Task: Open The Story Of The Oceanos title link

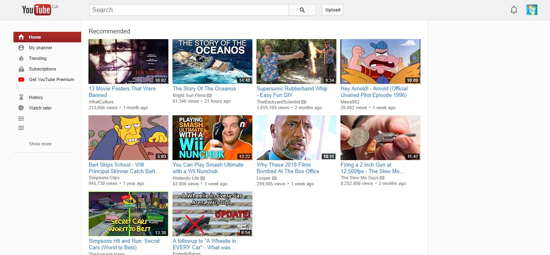Action: coord(204,88)
